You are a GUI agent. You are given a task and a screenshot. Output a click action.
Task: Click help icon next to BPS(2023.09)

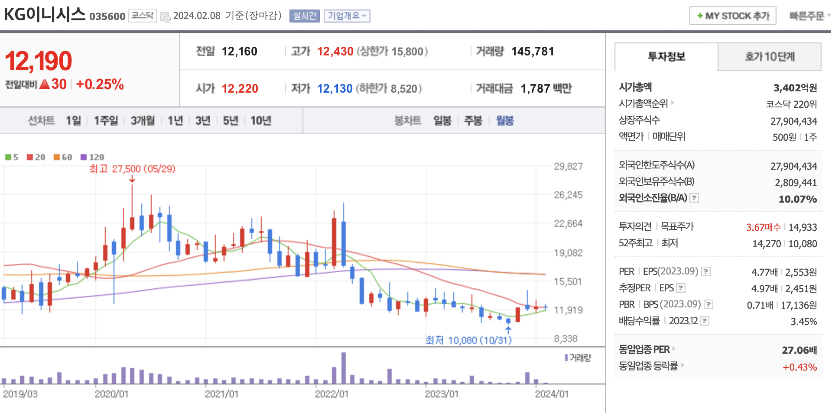point(708,304)
